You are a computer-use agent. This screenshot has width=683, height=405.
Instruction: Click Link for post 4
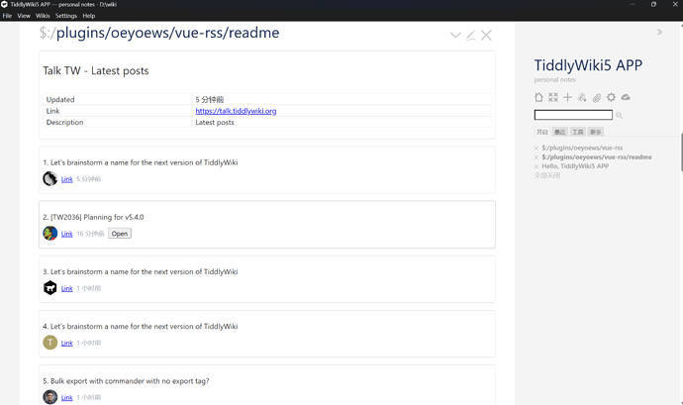click(x=66, y=343)
